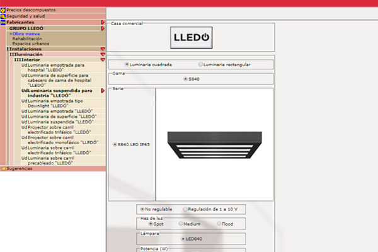Open Fabricantes section
This screenshot has width=378, height=252.
pyautogui.click(x=20, y=22)
